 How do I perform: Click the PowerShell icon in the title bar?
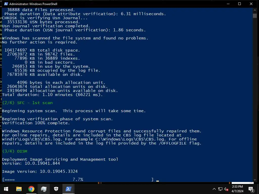[6, 4]
